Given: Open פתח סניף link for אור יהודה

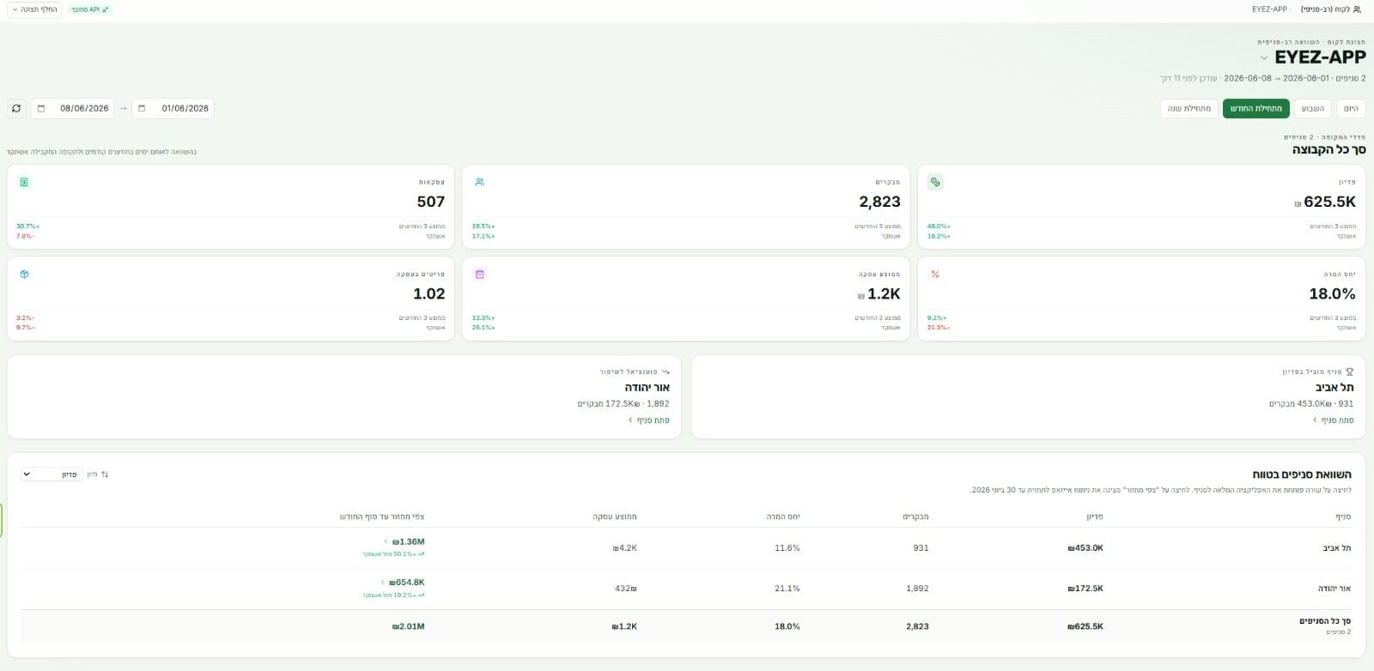Looking at the screenshot, I should 649,420.
